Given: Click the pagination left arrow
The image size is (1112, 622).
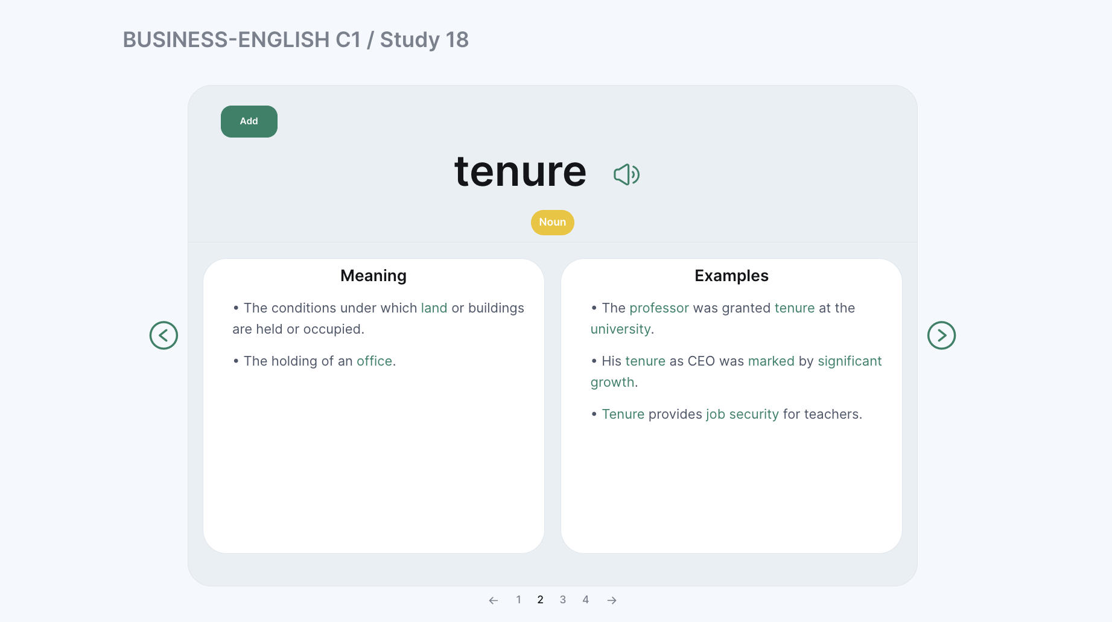Looking at the screenshot, I should 494,600.
